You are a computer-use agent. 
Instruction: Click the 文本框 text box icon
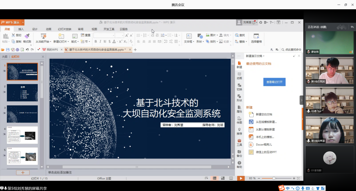click(189, 36)
